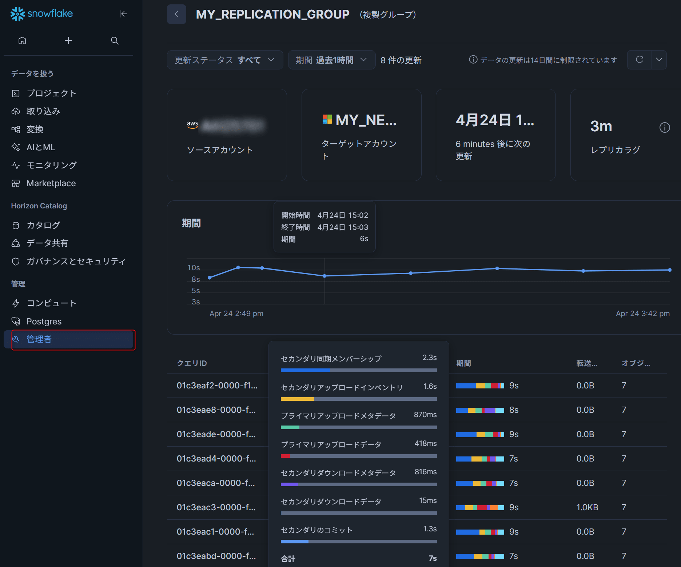Collapse the sidebar navigation panel
This screenshot has height=567, width=681.
123,14
